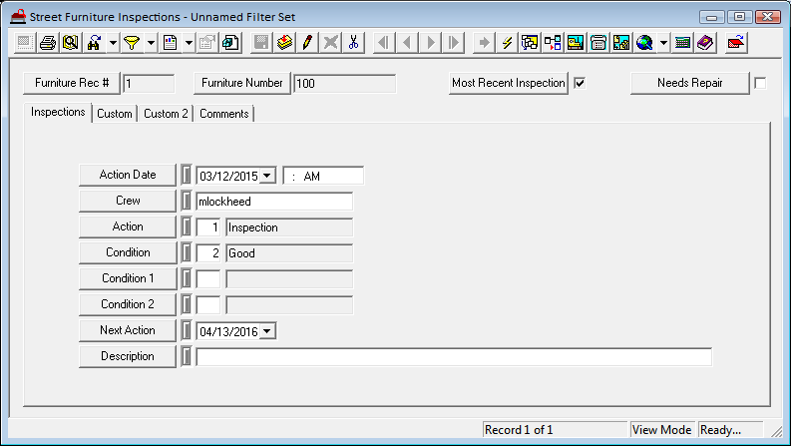This screenshot has height=446, width=791.
Task: Click the report document icon
Action: point(170,43)
